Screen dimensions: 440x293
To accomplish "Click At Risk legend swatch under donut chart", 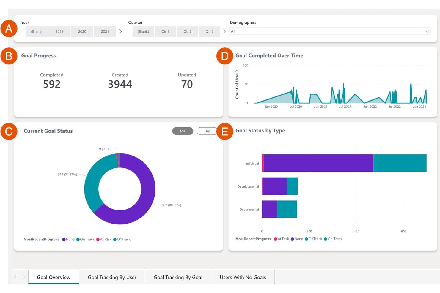I will tap(98, 240).
